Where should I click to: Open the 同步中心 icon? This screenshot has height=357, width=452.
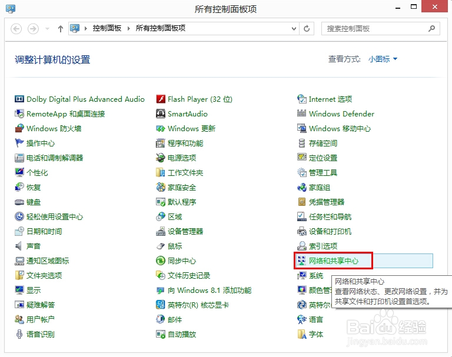tap(160, 261)
